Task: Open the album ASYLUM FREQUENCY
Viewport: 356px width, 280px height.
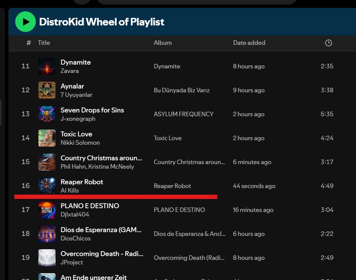Action: point(183,114)
